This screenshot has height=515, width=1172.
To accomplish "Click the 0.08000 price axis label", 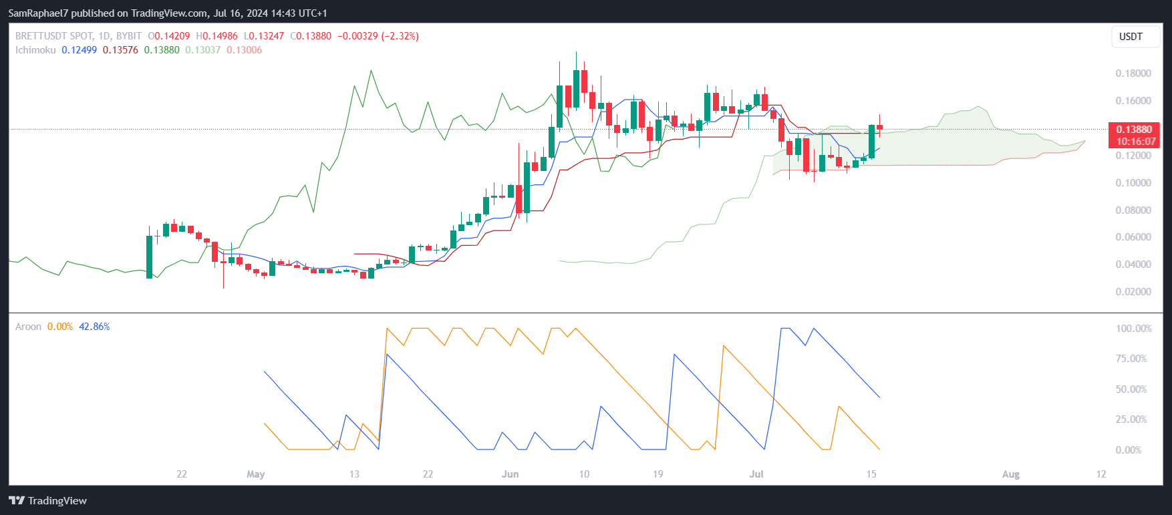I will (1133, 210).
